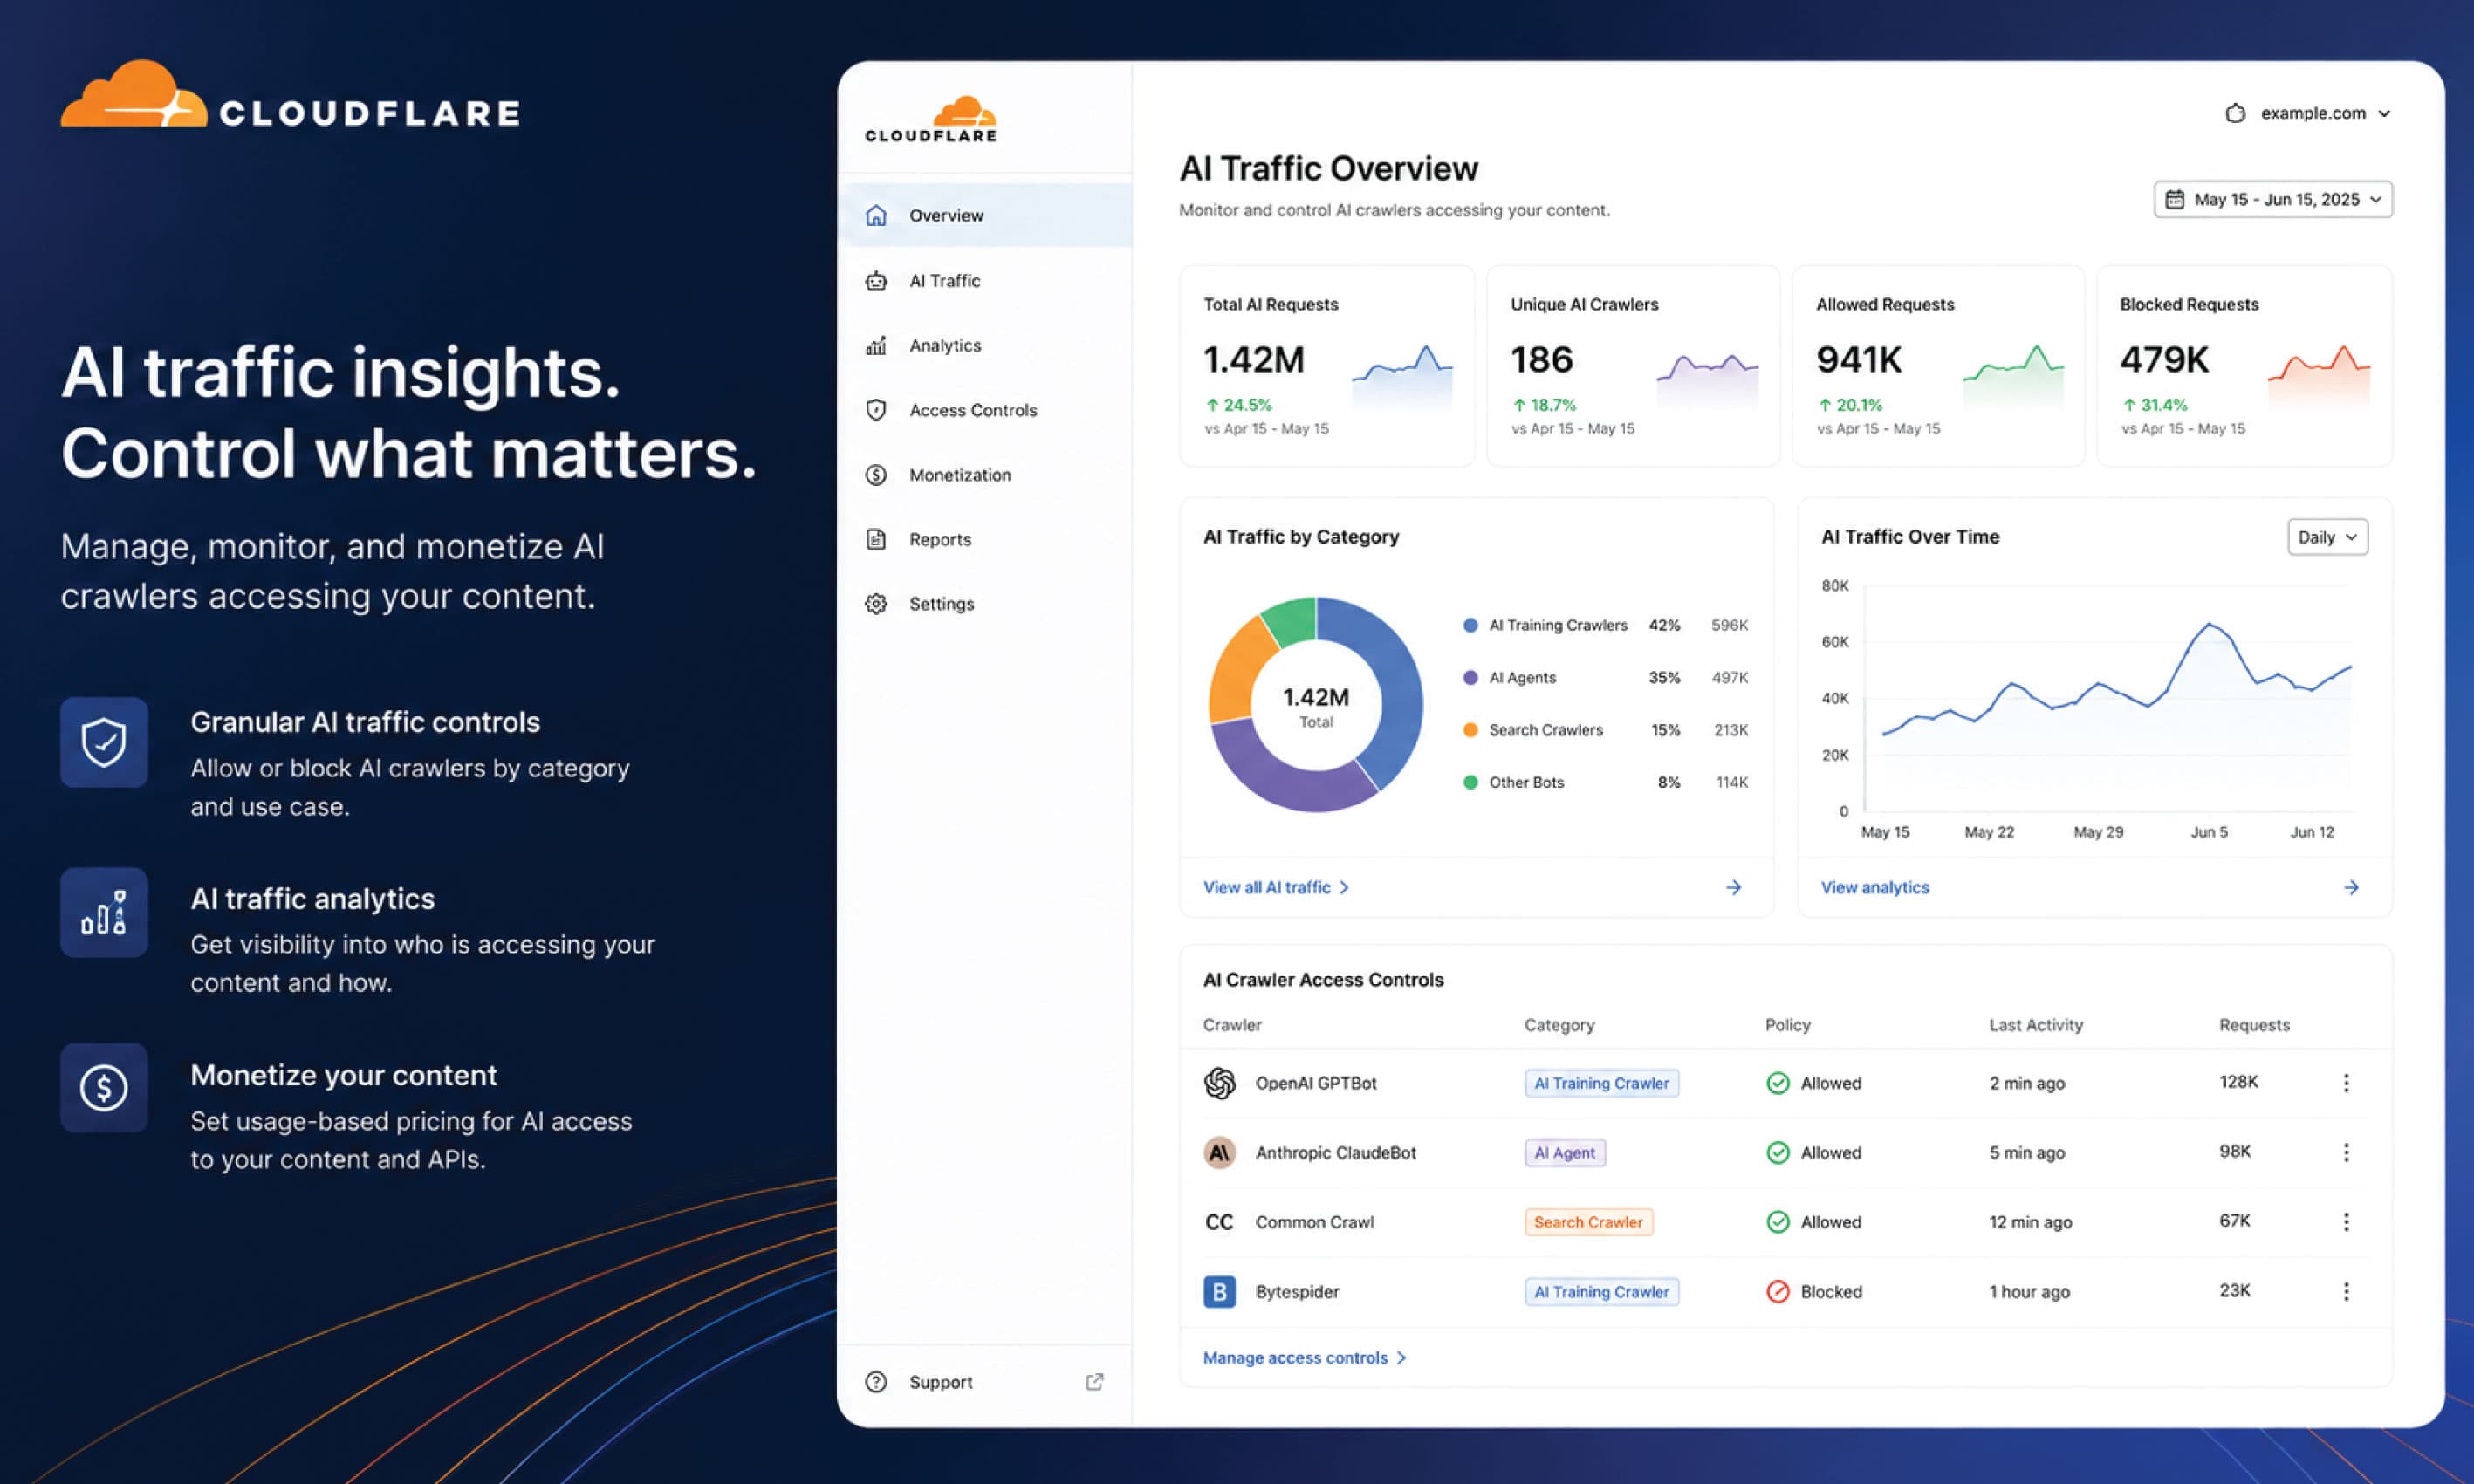Select Overview in the sidebar
The width and height of the screenshot is (2474, 1484).
(986, 215)
